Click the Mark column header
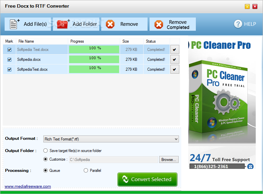 click(9, 41)
